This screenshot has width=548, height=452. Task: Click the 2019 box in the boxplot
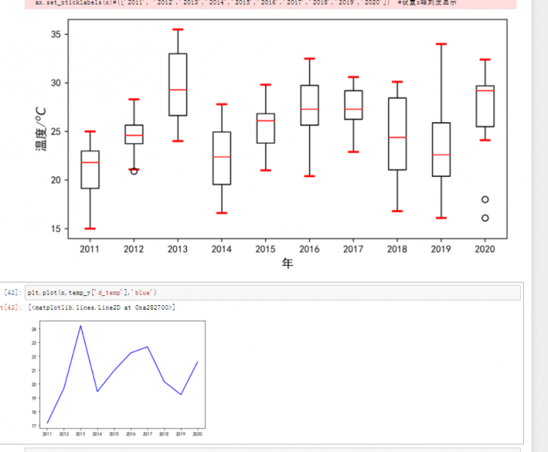point(441,149)
